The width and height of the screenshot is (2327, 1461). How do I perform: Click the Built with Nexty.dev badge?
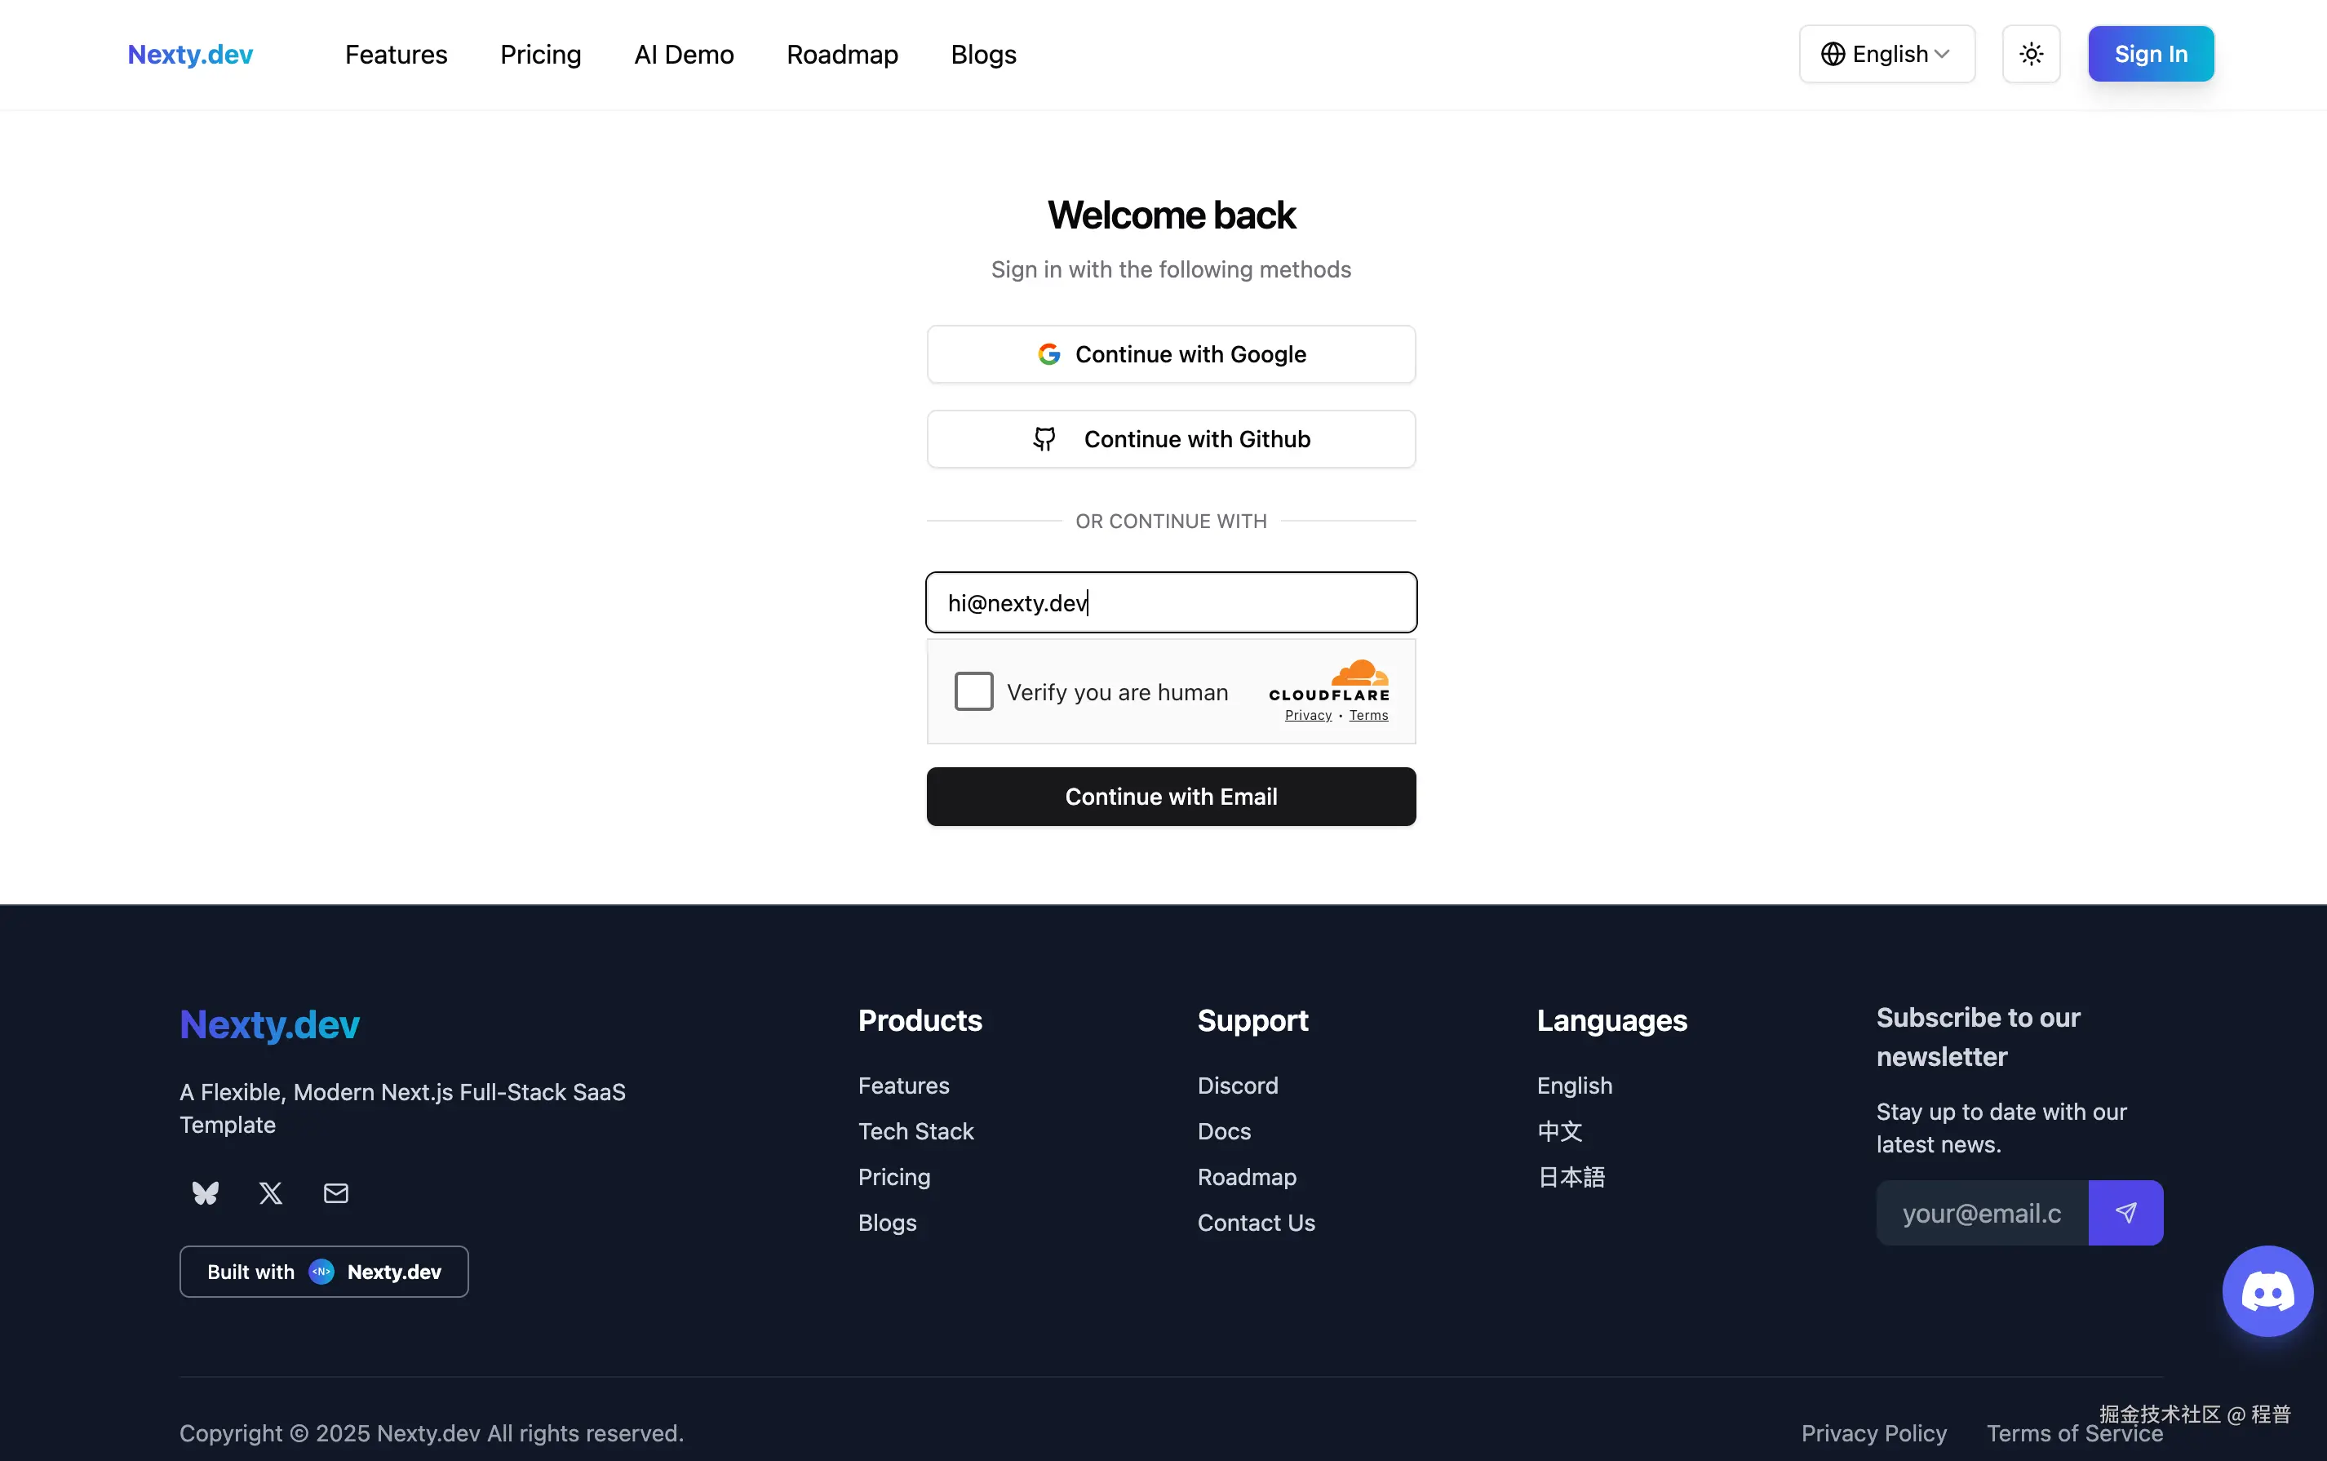pos(324,1272)
